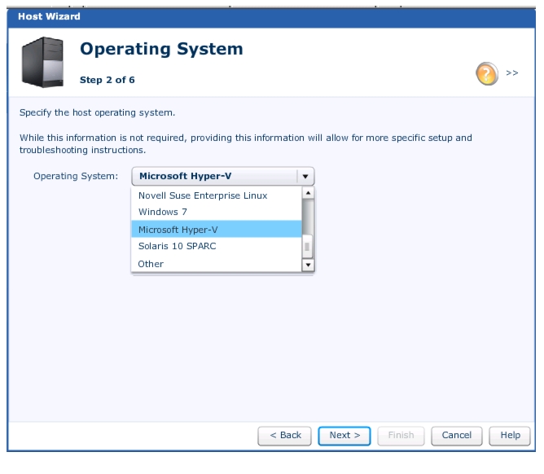Viewport: 544px width, 474px height.
Task: Select Novell Suse Enterprise Linux option
Action: point(216,195)
